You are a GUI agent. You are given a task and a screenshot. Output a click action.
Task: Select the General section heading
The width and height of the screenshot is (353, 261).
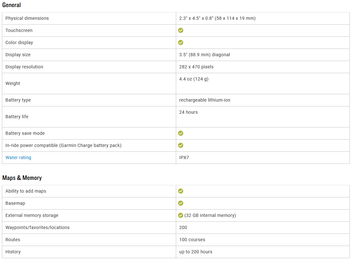tap(12, 5)
